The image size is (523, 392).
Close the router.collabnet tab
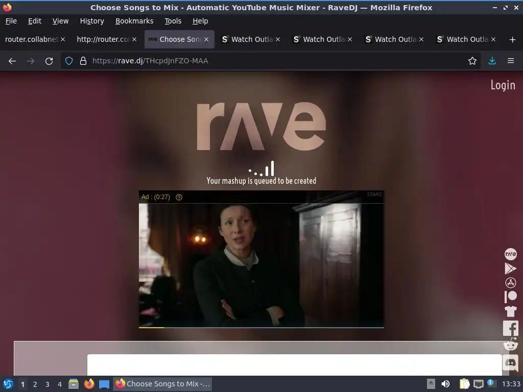[63, 39]
